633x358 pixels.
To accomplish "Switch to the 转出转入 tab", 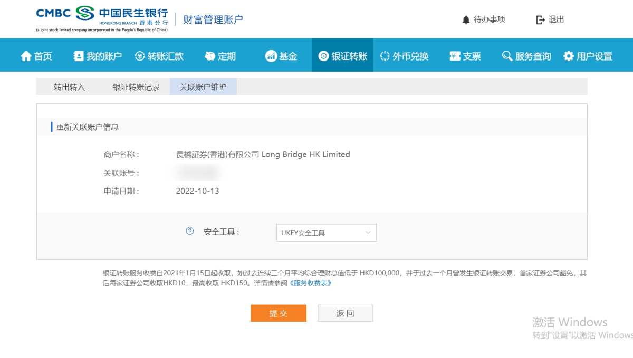I will [x=69, y=87].
